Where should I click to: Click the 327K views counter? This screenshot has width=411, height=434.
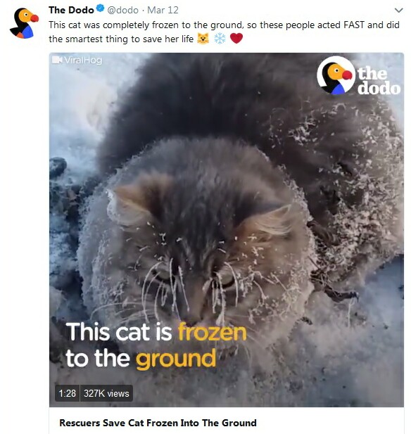click(106, 393)
